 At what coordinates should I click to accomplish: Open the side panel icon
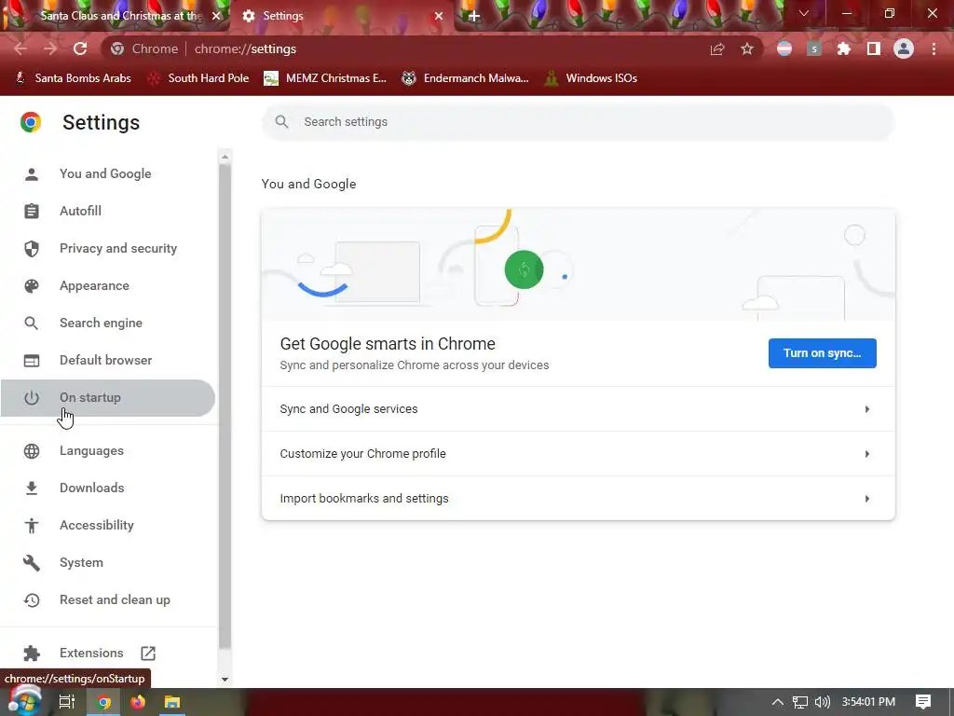click(874, 48)
